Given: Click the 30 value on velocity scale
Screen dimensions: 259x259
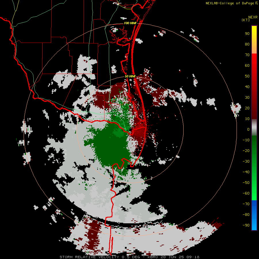Looking at the screenshot, I should point(247,98).
